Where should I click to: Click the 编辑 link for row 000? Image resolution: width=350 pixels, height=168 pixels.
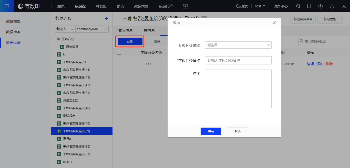pos(310,64)
